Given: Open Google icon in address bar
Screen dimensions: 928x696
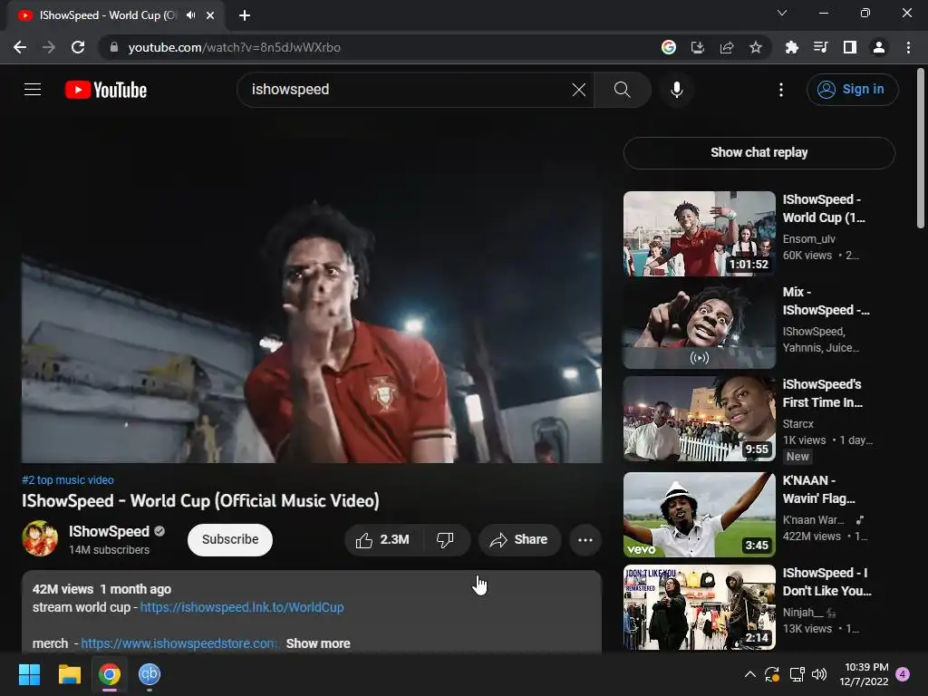Looking at the screenshot, I should tap(668, 47).
